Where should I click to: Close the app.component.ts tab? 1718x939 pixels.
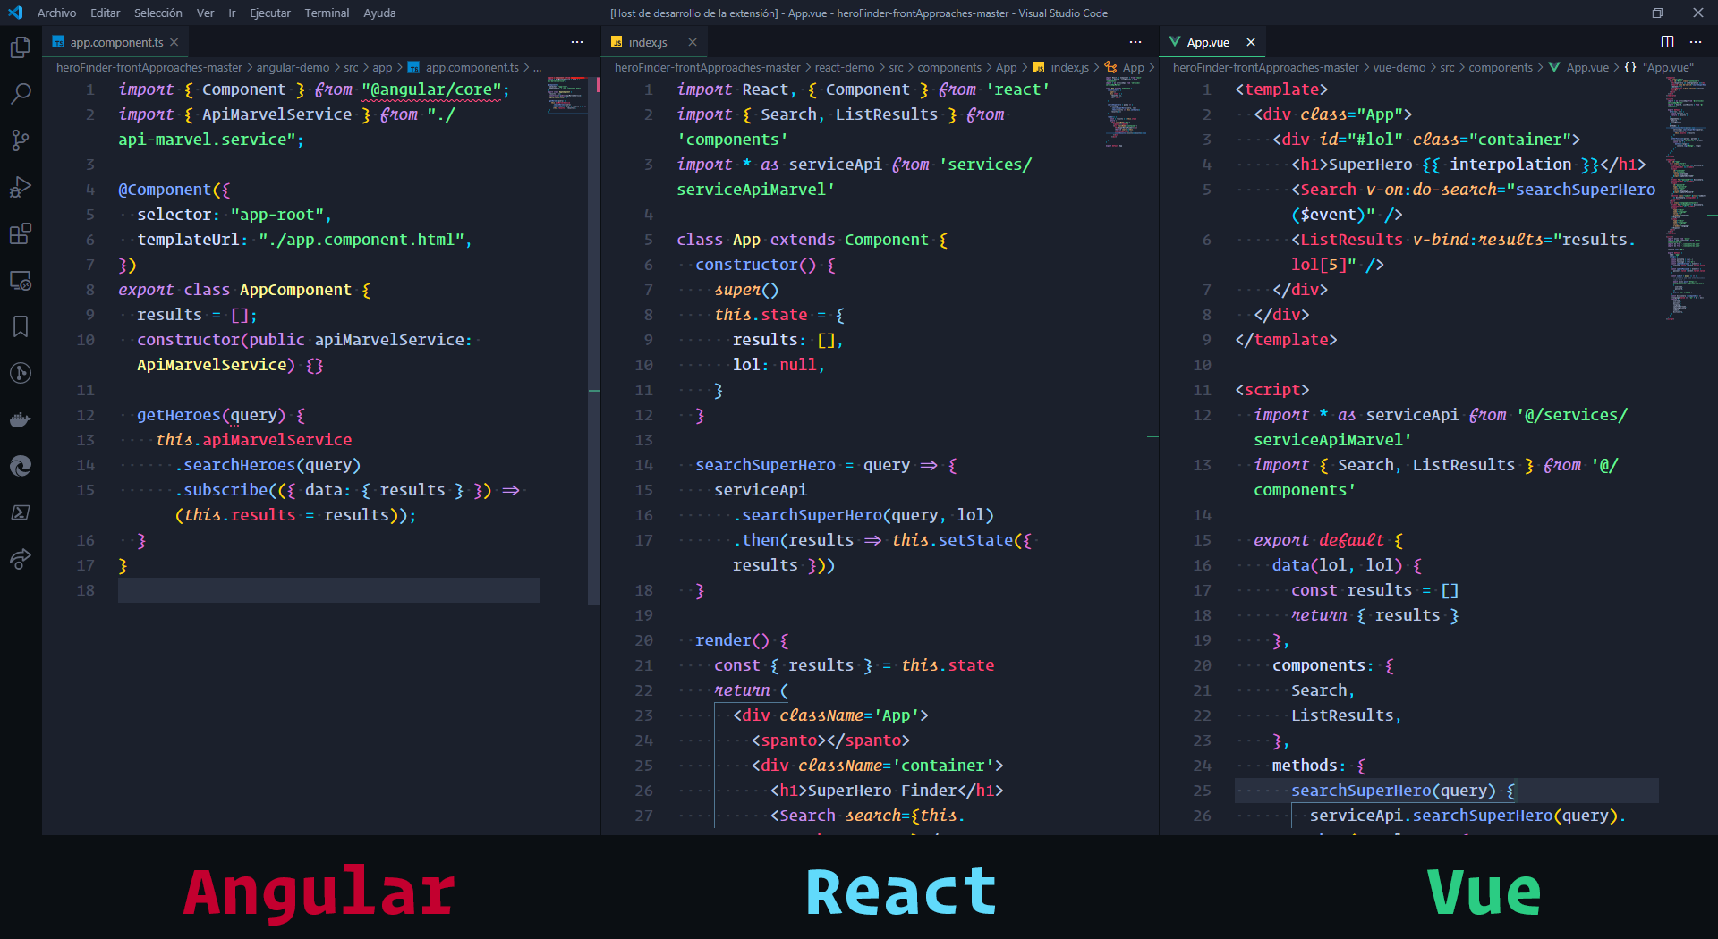(174, 42)
